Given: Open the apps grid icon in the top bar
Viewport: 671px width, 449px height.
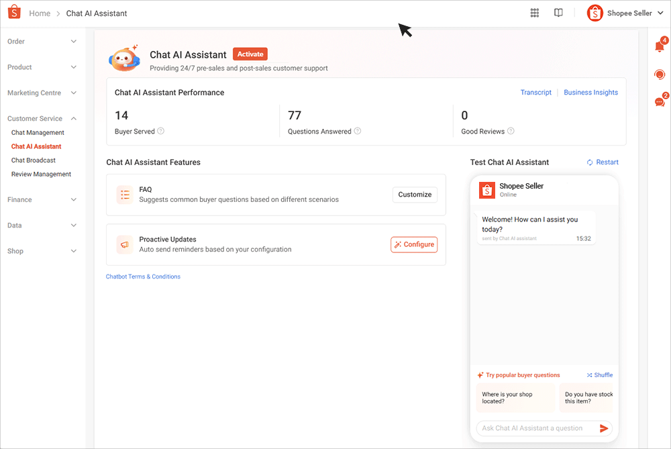Looking at the screenshot, I should 535,13.
